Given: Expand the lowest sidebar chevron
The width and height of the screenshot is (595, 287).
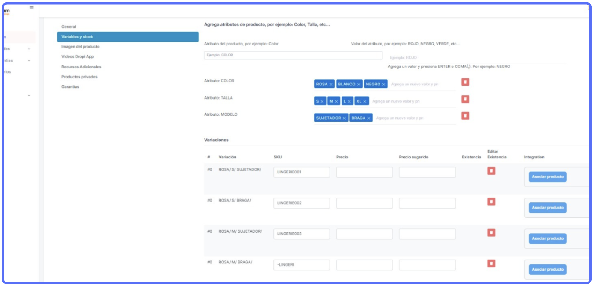Looking at the screenshot, I should coord(29,96).
